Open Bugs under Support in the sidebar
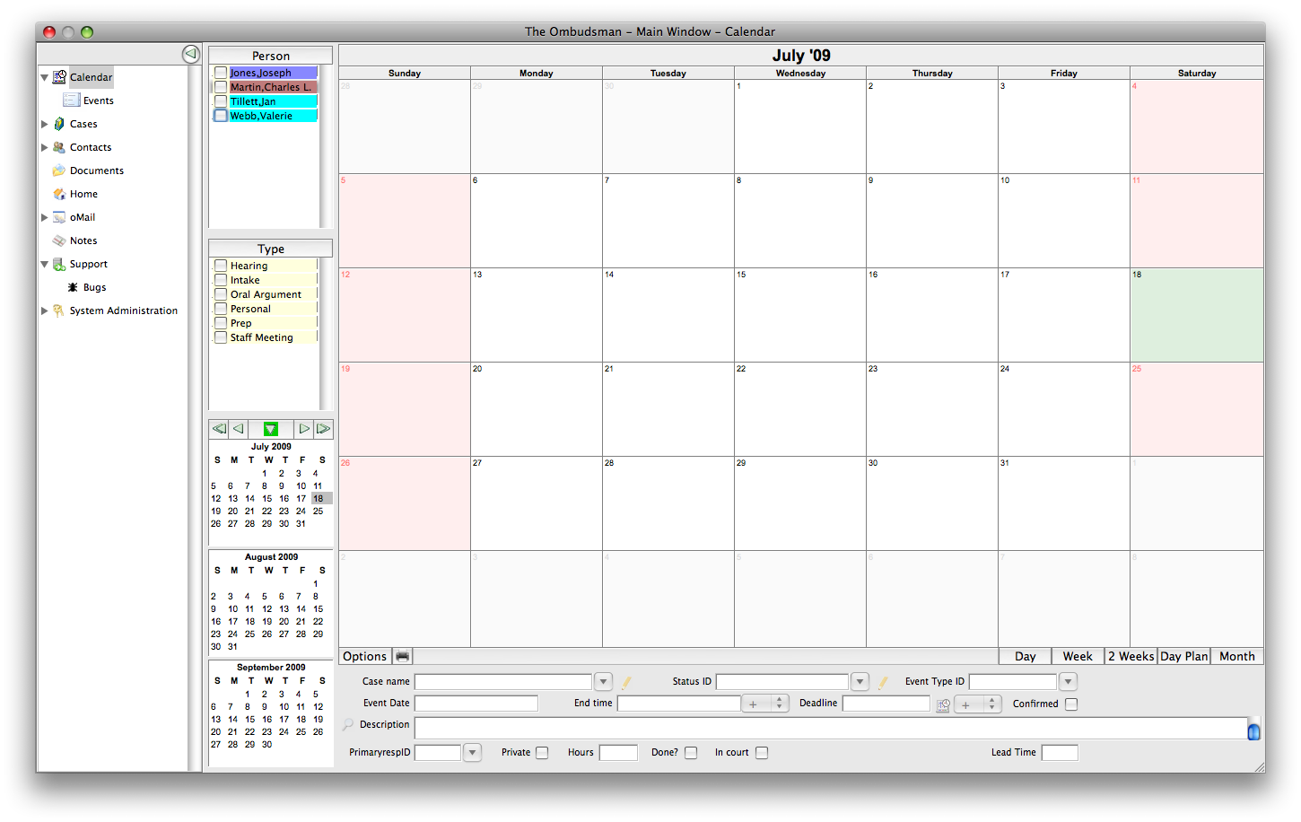 click(x=94, y=287)
